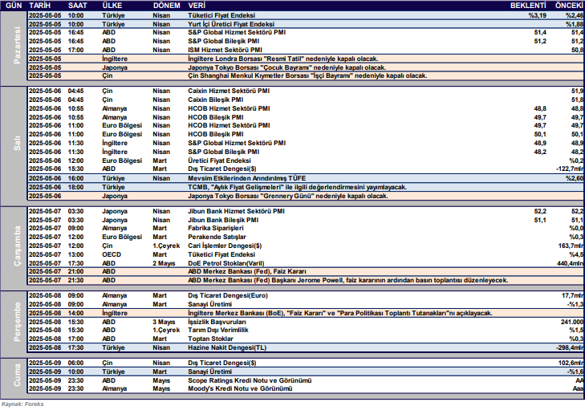Click the SAAT column header
This screenshot has height=410, width=585.
coord(78,6)
